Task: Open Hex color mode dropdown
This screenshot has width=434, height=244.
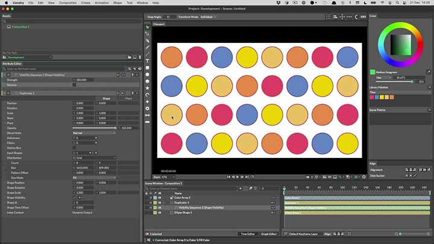Action: pyautogui.click(x=384, y=78)
